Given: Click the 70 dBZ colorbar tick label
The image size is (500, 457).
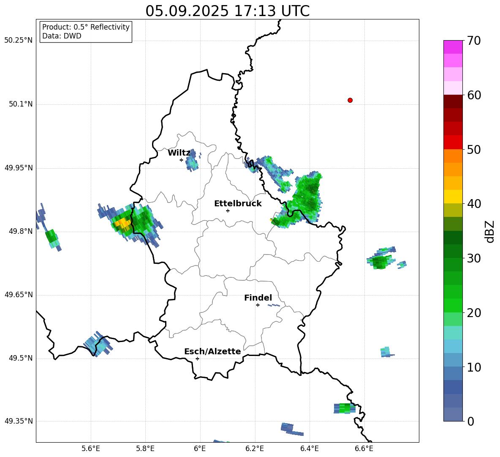Looking at the screenshot, I should pyautogui.click(x=473, y=41).
